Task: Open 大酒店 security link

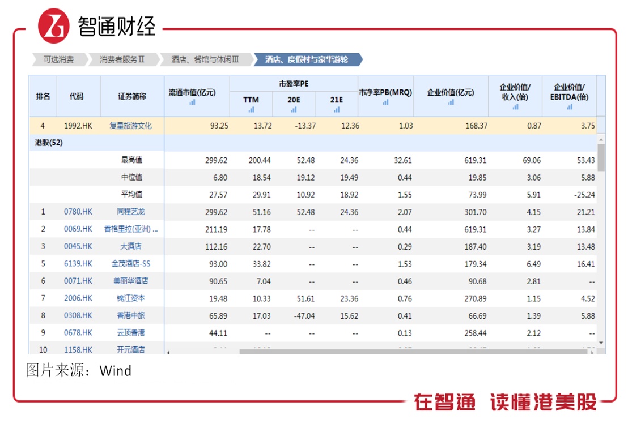Action: click(130, 246)
